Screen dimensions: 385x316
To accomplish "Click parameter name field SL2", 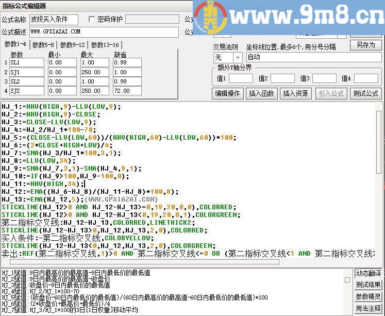I will (27, 81).
